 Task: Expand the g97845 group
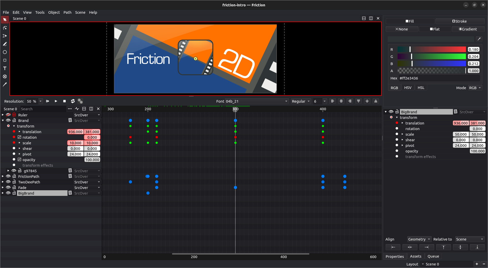pos(8,171)
